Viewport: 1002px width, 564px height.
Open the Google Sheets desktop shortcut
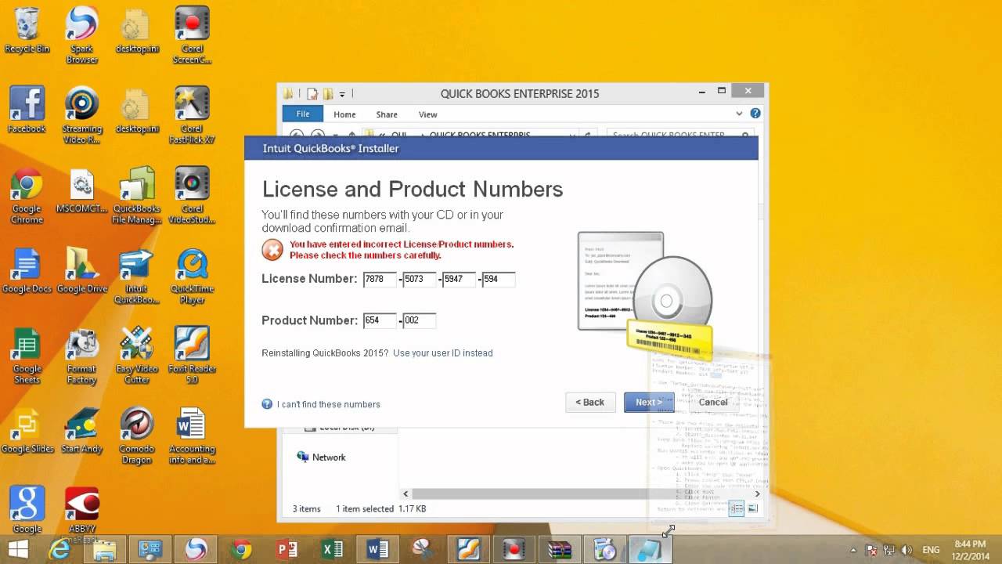click(27, 356)
